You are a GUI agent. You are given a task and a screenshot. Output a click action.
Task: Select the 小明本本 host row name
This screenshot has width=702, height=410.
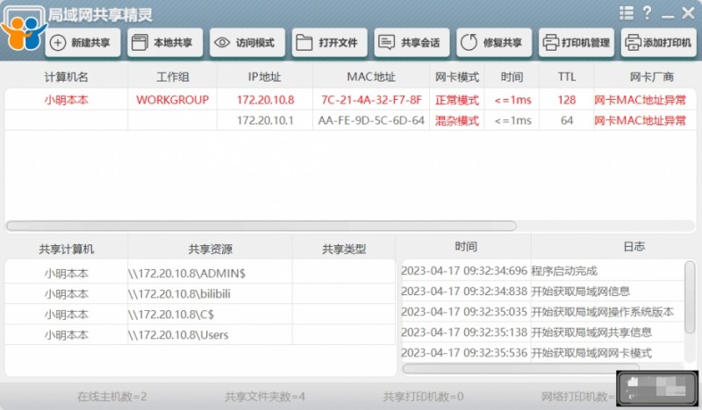click(x=67, y=100)
